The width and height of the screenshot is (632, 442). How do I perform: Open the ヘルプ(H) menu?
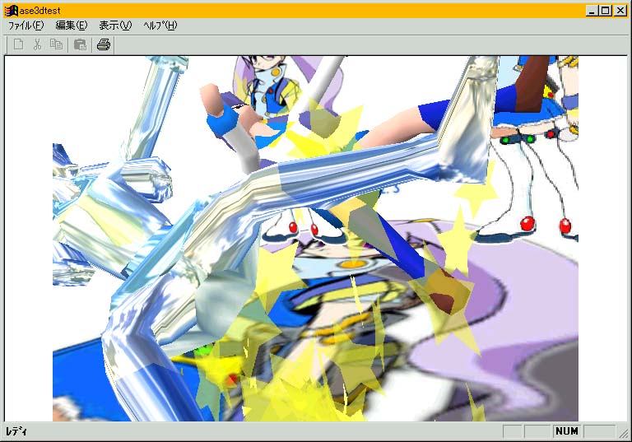pyautogui.click(x=160, y=26)
